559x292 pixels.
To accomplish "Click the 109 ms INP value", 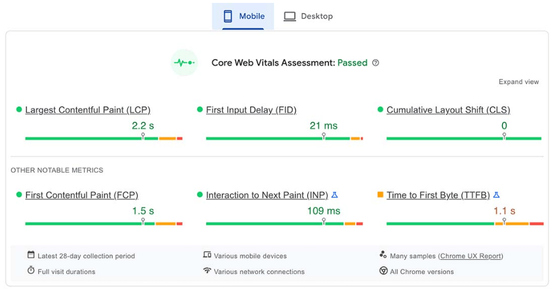I will click(324, 211).
